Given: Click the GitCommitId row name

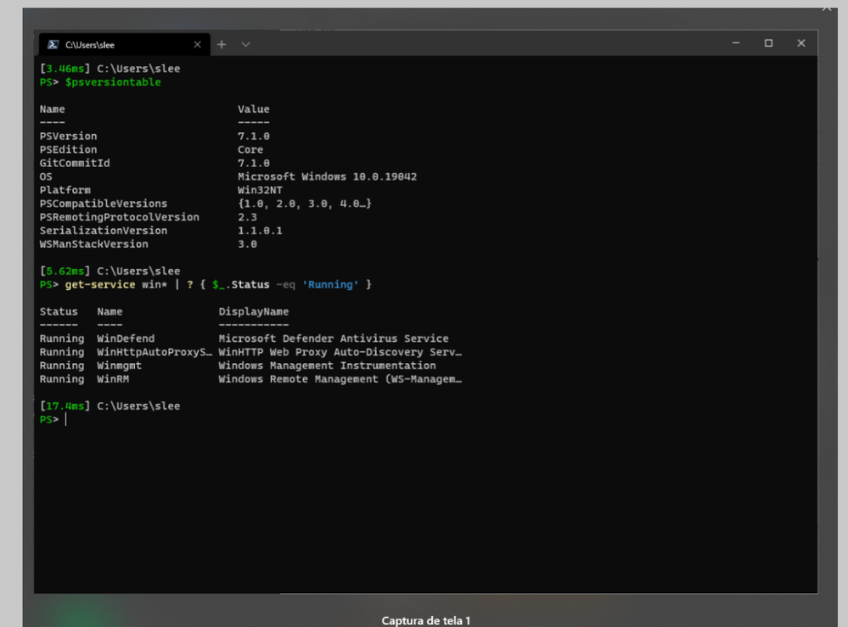Looking at the screenshot, I should coord(75,163).
